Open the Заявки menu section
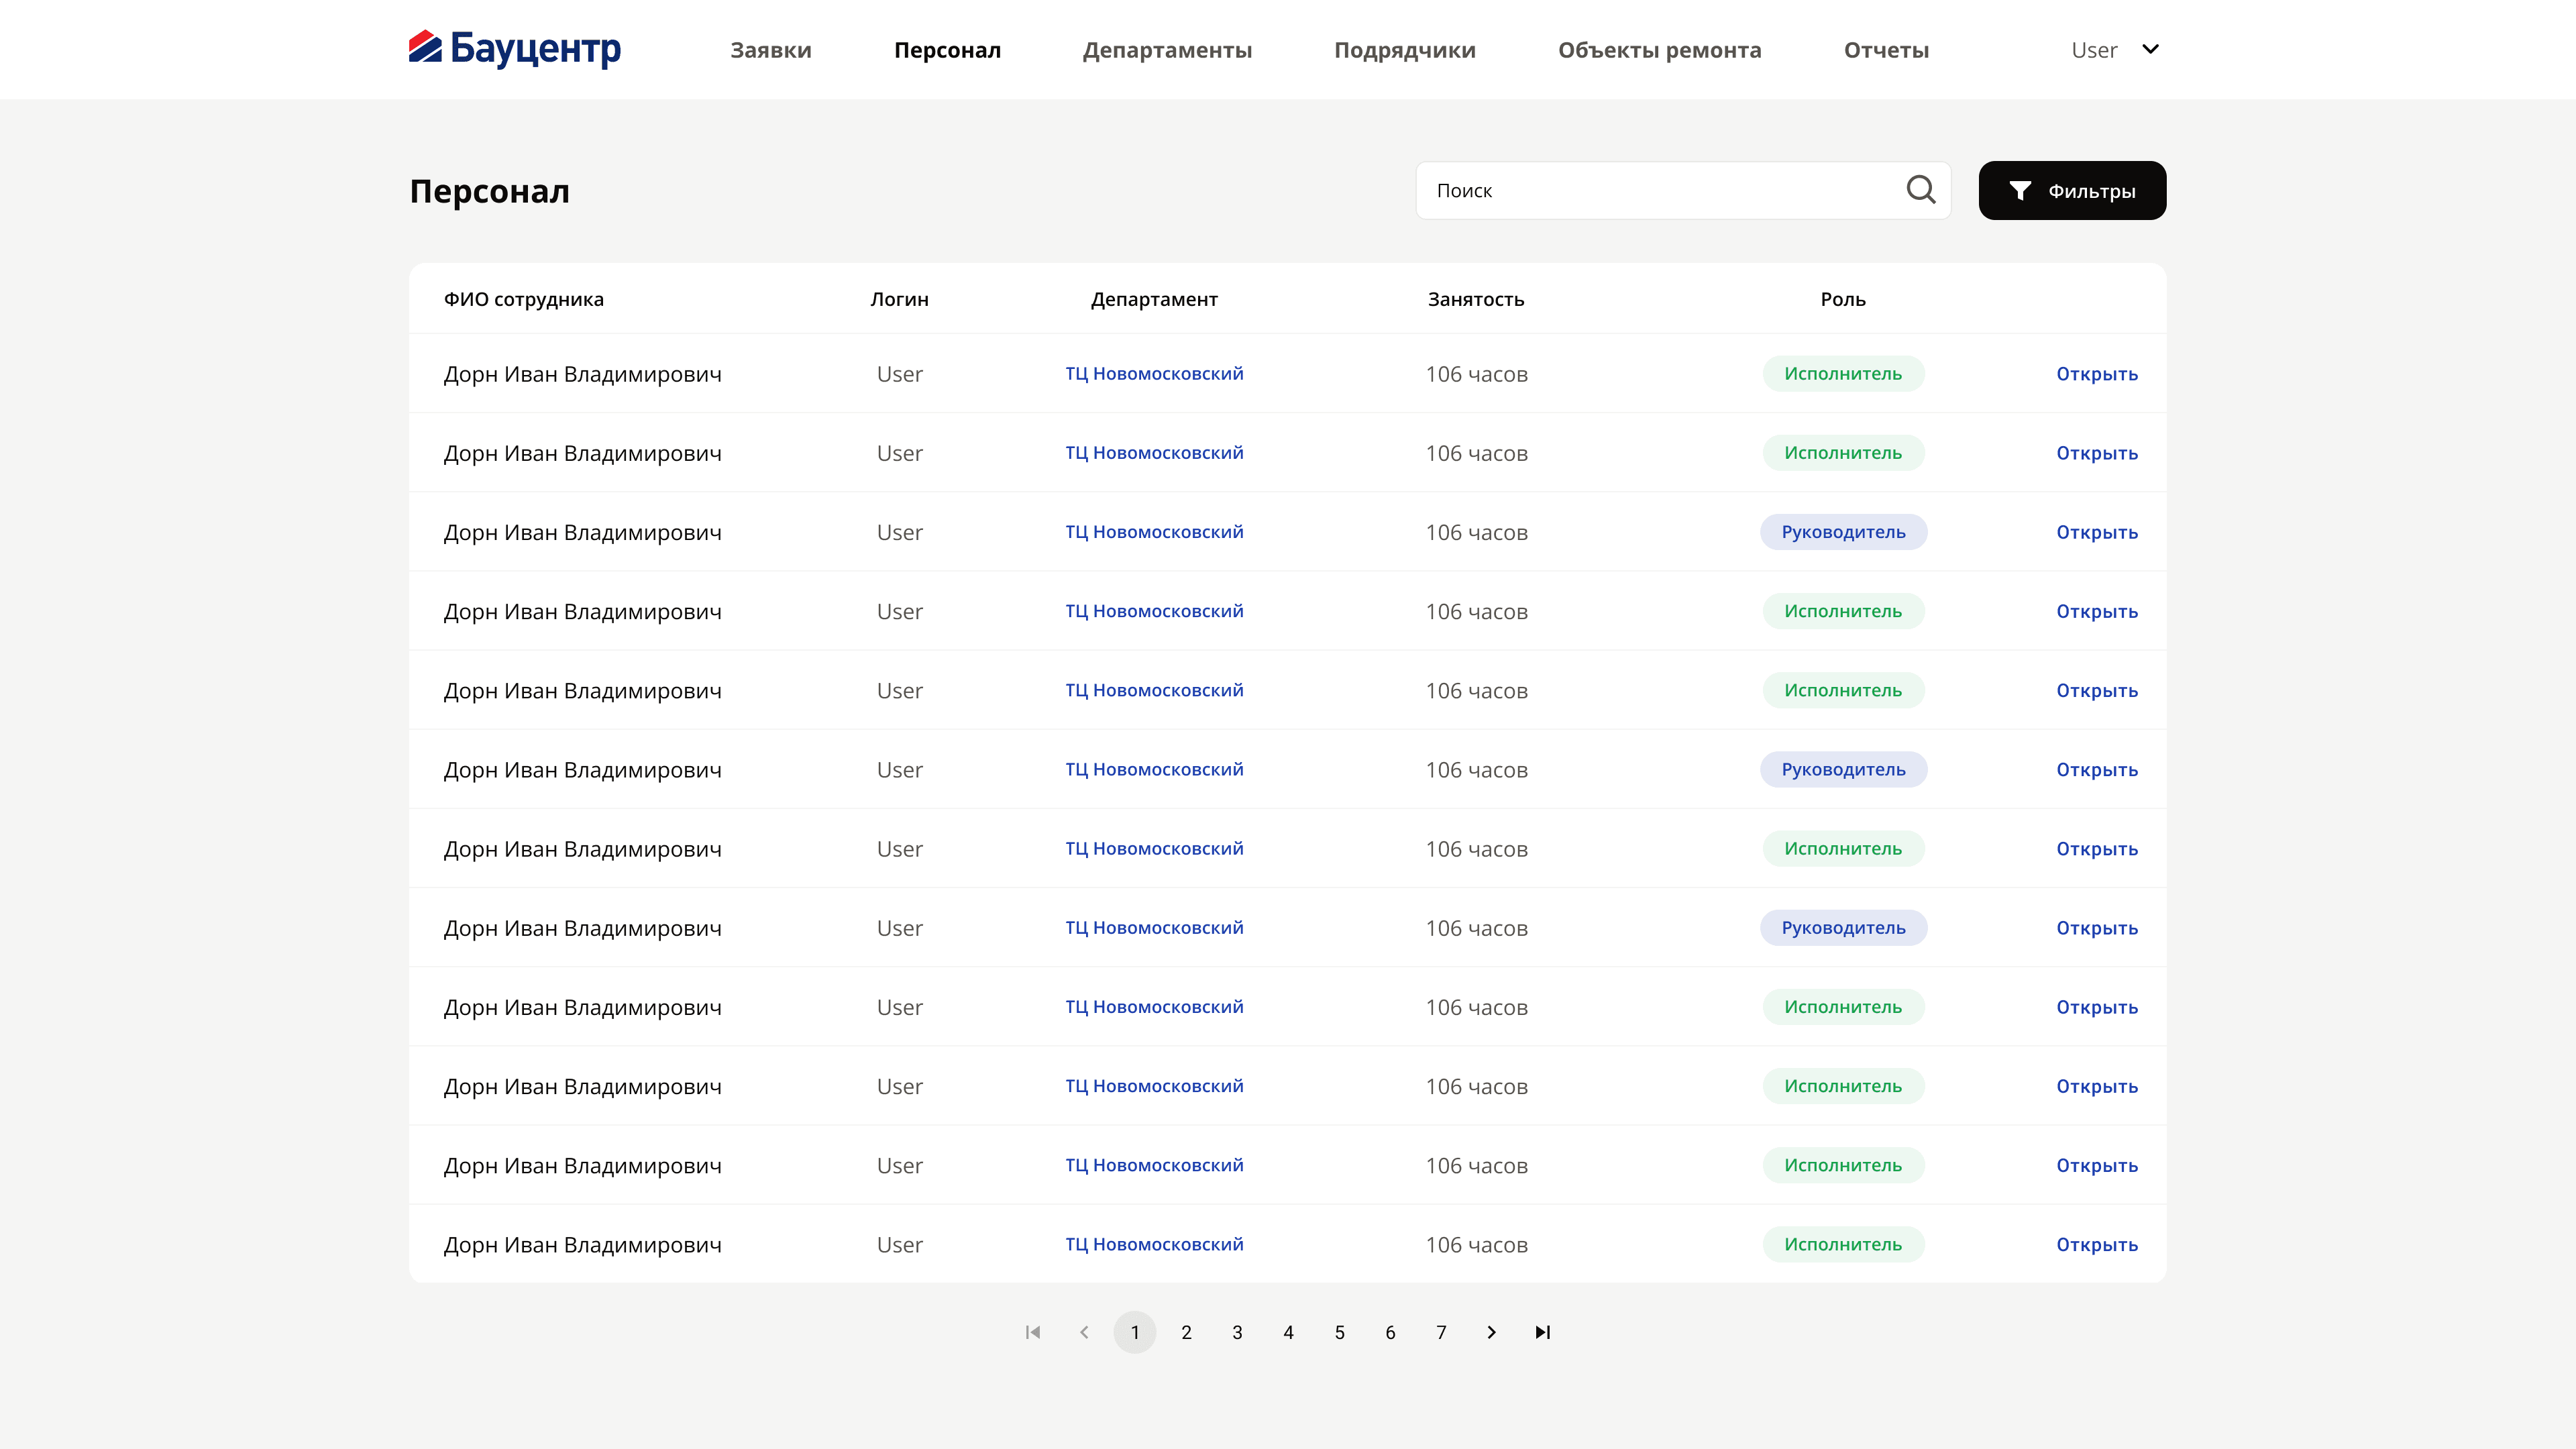This screenshot has height=1449, width=2576. pos(770,50)
